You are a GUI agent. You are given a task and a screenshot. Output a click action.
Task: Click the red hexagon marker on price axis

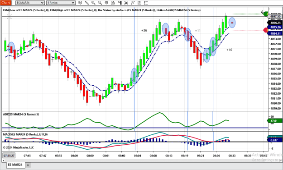[266, 30]
